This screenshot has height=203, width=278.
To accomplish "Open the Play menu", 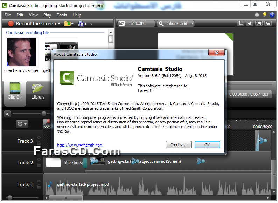I will pos(47,15).
